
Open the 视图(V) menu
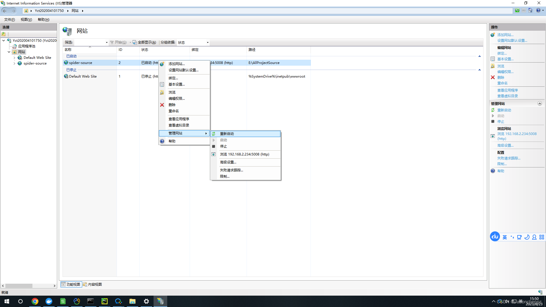(x=26, y=20)
